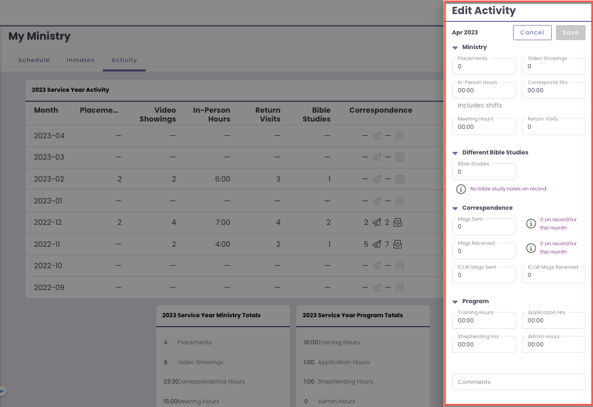Focus the In-Person Hours field
Viewport: 593px width, 407px height.
tap(484, 90)
